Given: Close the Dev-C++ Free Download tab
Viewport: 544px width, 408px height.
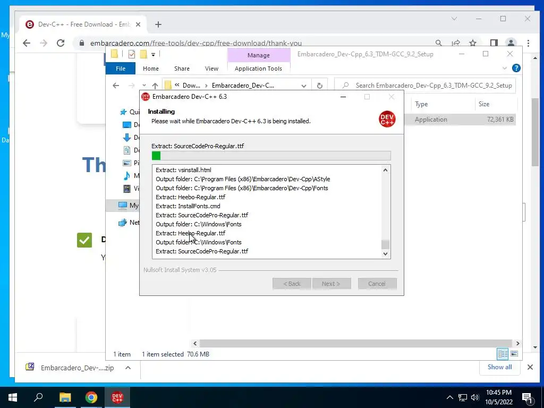Looking at the screenshot, I should (x=138, y=24).
